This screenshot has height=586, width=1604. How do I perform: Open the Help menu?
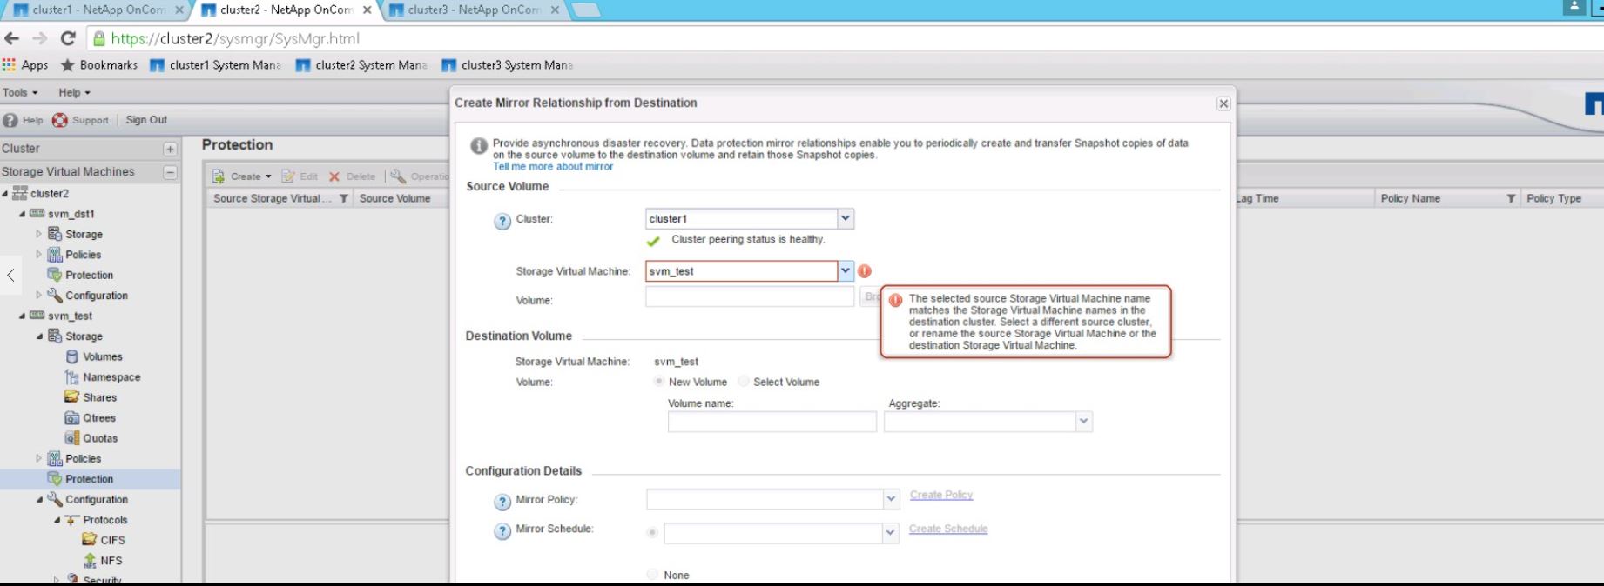click(x=74, y=92)
